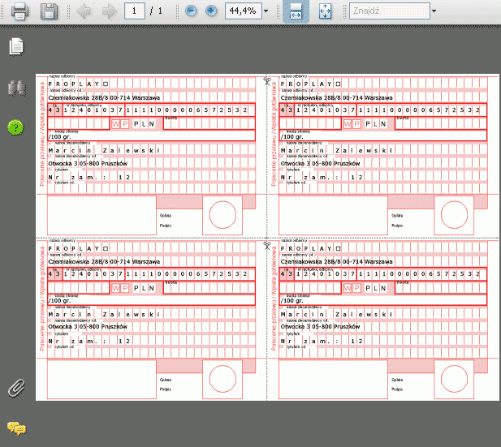Screen dimensions: 501x447
Task: Click the top-right form /100 gr. text
Action: [x=292, y=136]
